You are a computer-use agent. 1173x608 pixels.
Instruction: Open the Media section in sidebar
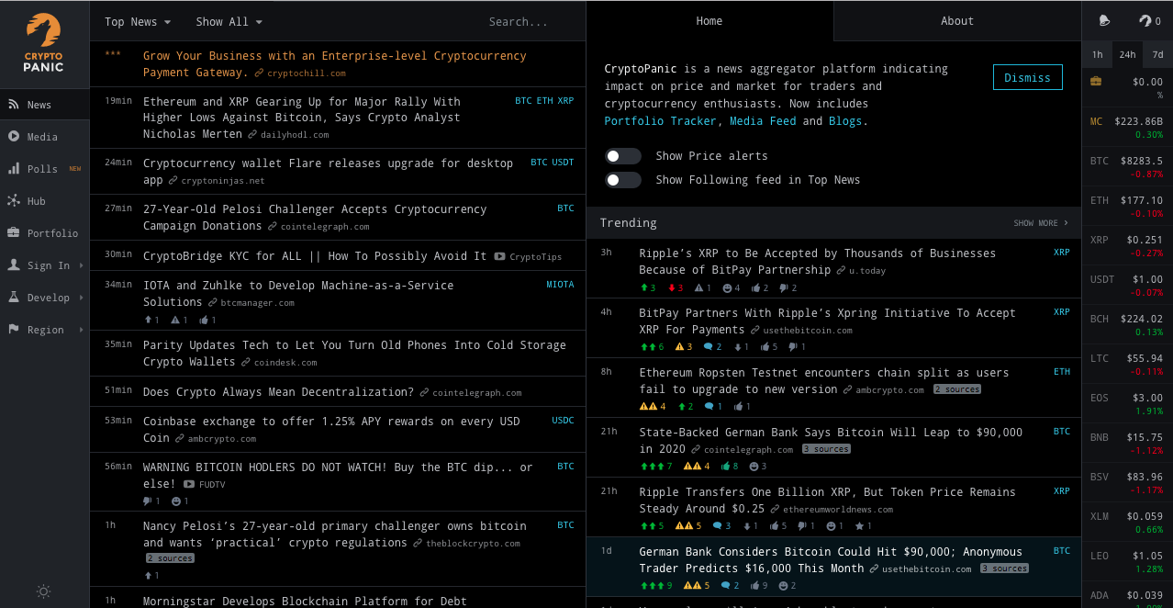45,137
